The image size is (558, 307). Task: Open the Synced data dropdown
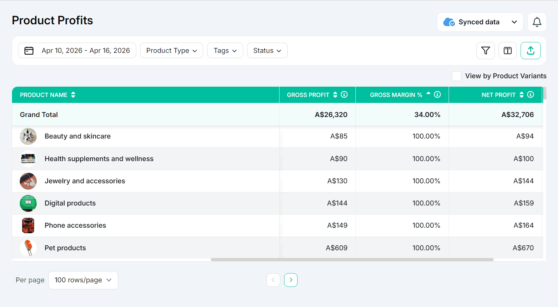(x=480, y=22)
